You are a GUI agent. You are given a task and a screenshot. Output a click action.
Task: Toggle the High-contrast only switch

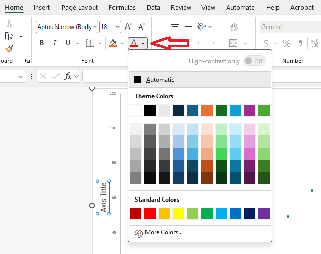click(254, 61)
